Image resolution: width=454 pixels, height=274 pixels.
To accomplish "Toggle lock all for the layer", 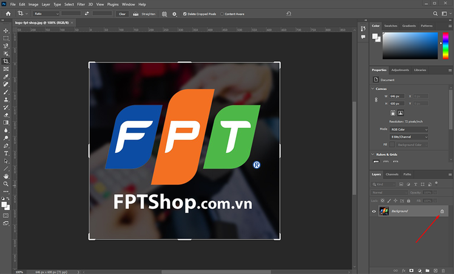I will point(409,200).
